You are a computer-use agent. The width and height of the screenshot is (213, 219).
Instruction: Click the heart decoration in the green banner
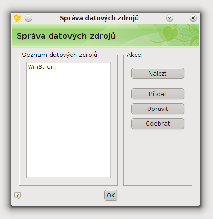coord(170,33)
